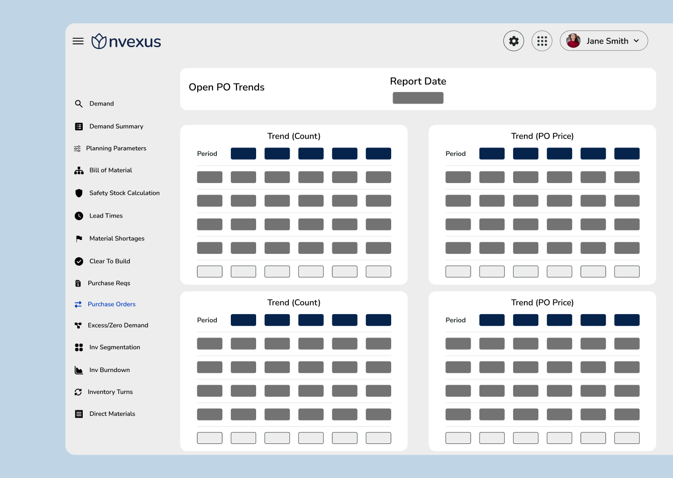Open the hamburger navigation menu
This screenshot has width=673, height=478.
(x=78, y=41)
